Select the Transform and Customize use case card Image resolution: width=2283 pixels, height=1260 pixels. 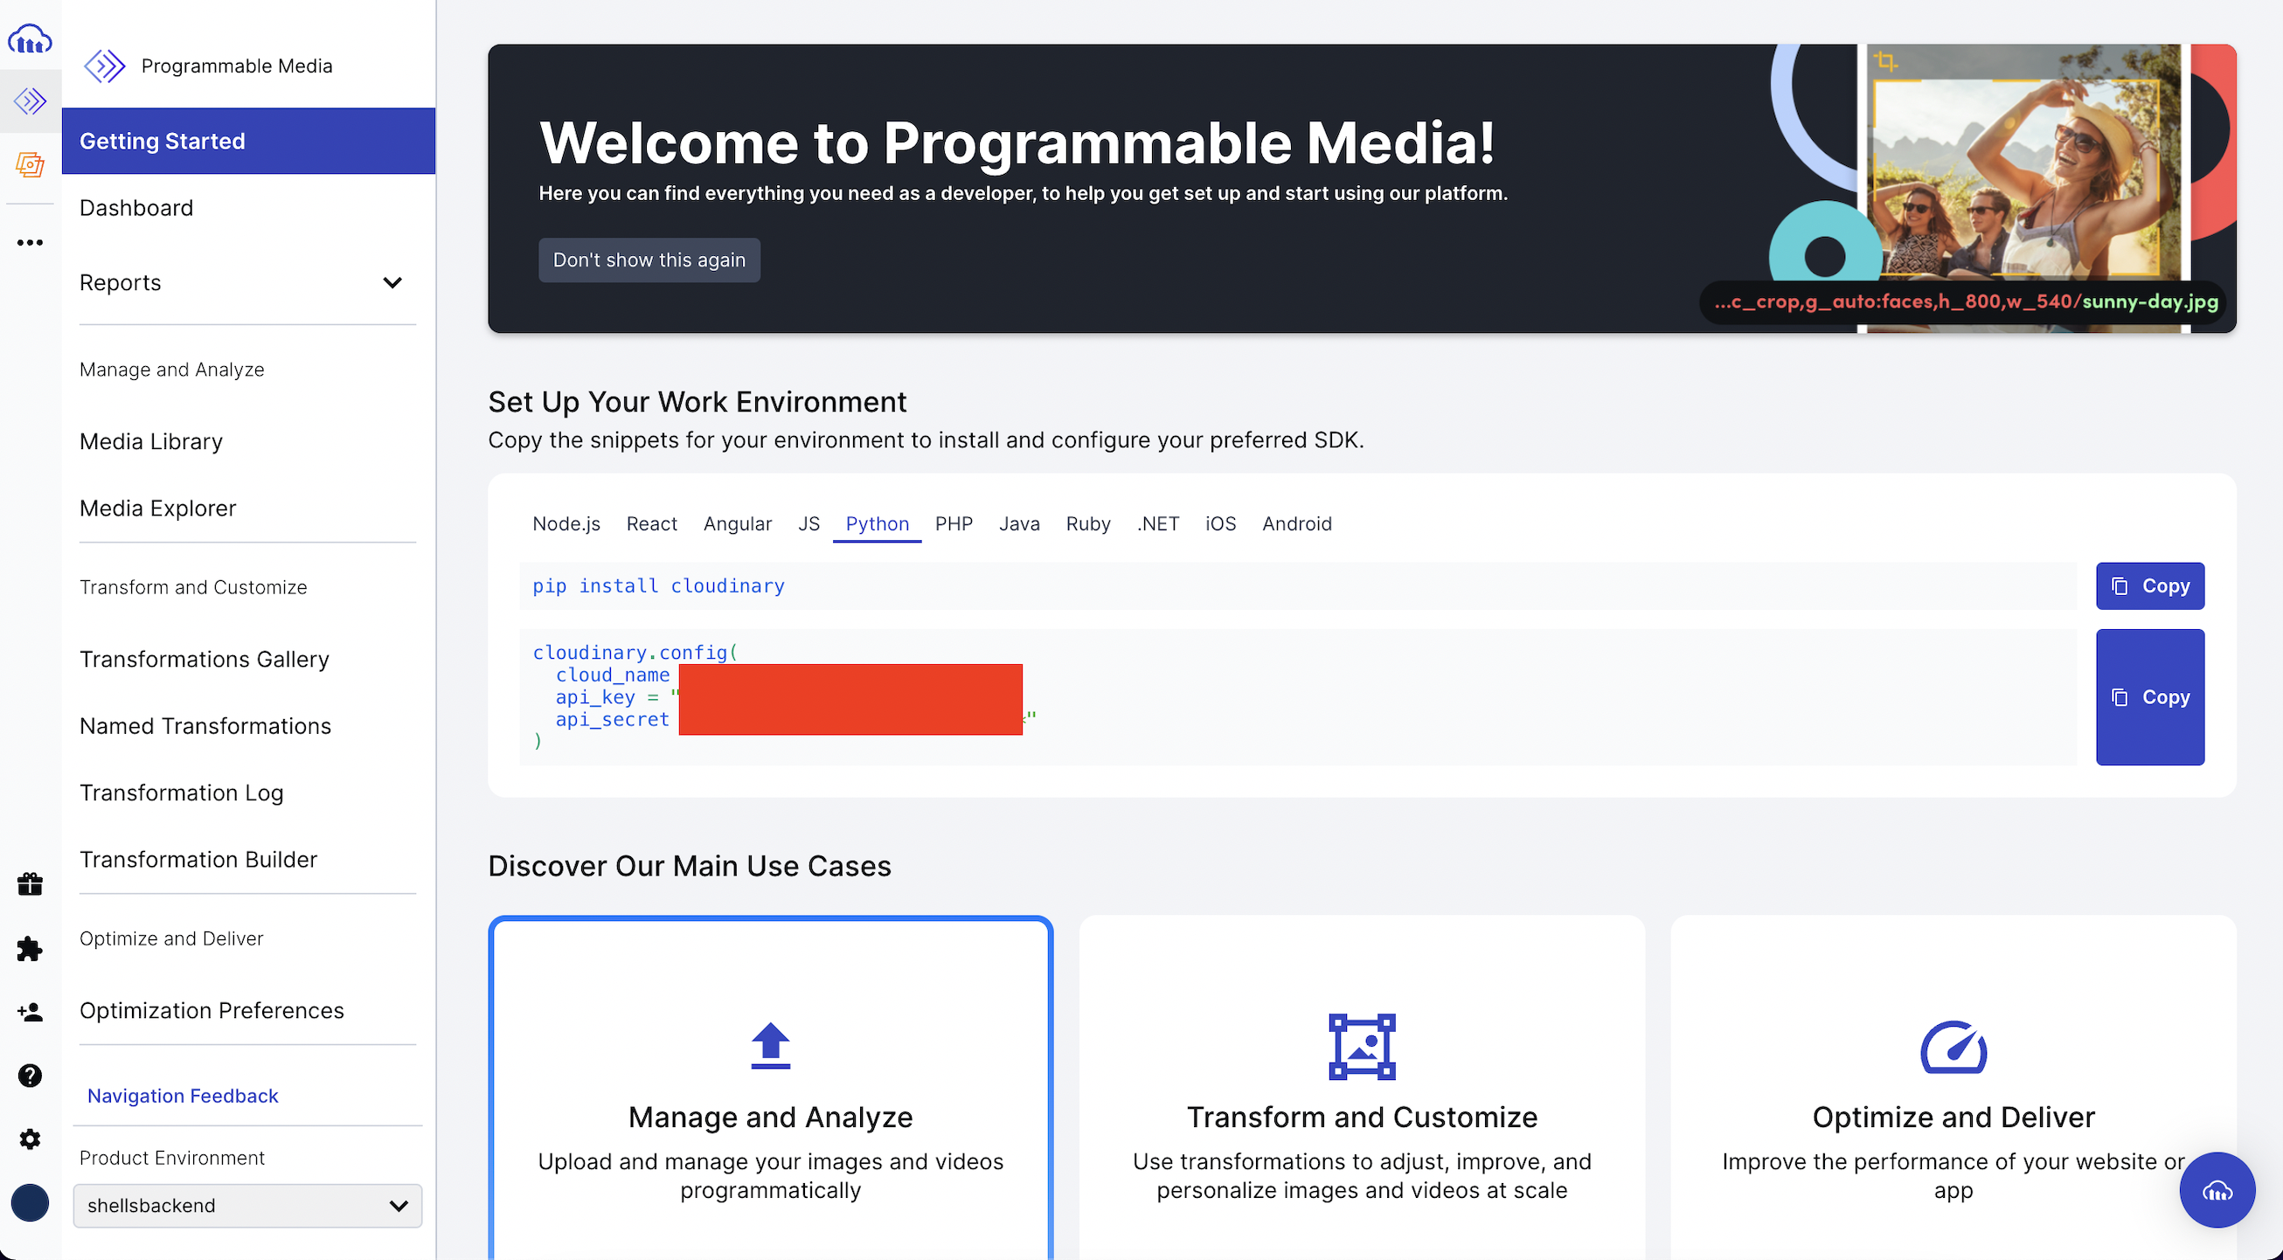point(1361,1088)
